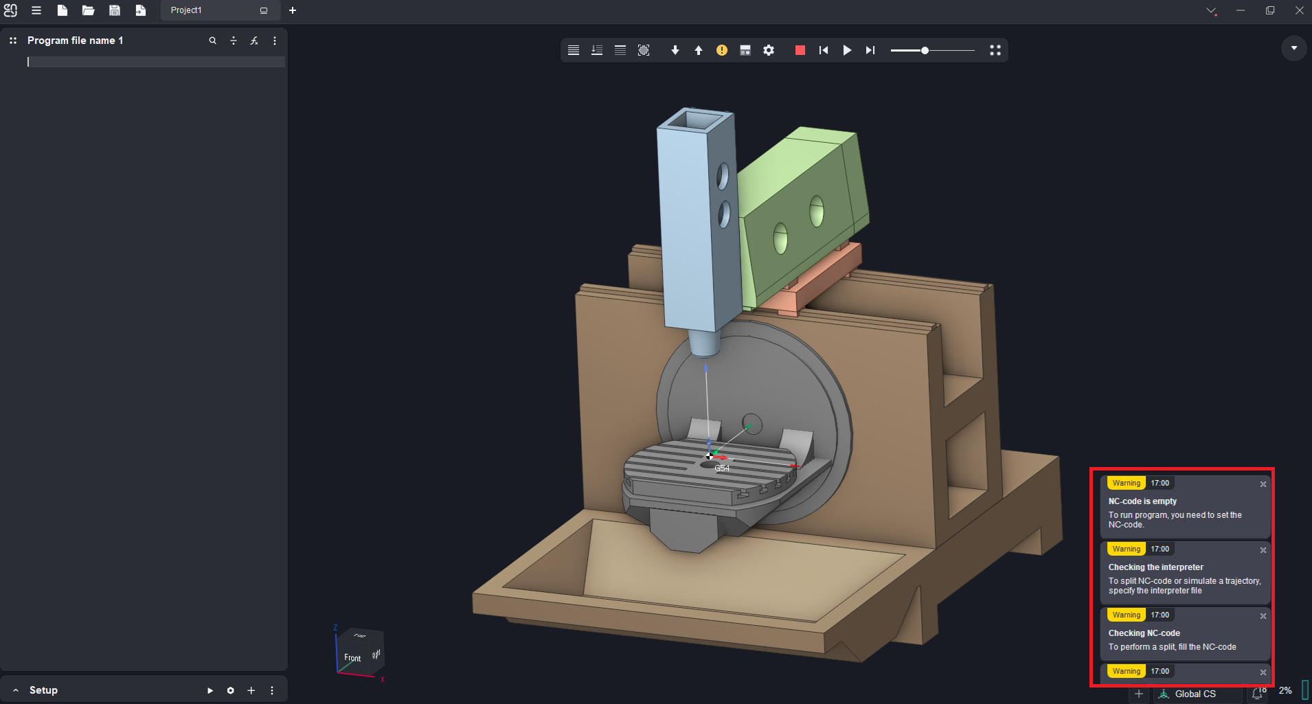Search in the program file panel
This screenshot has height=704, width=1312.
pos(213,41)
